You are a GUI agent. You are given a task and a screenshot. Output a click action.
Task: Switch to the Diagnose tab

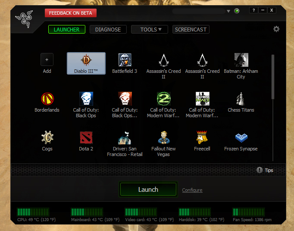[x=108, y=29]
